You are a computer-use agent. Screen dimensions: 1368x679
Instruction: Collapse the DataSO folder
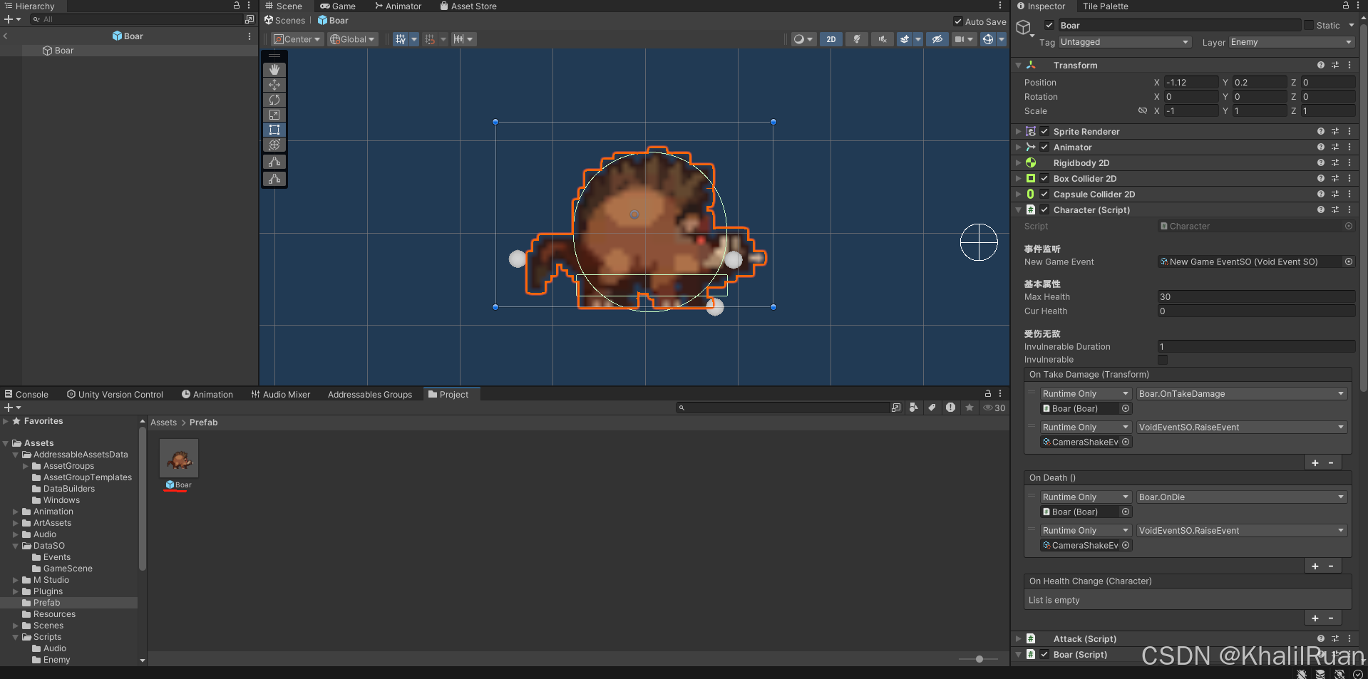(16, 546)
